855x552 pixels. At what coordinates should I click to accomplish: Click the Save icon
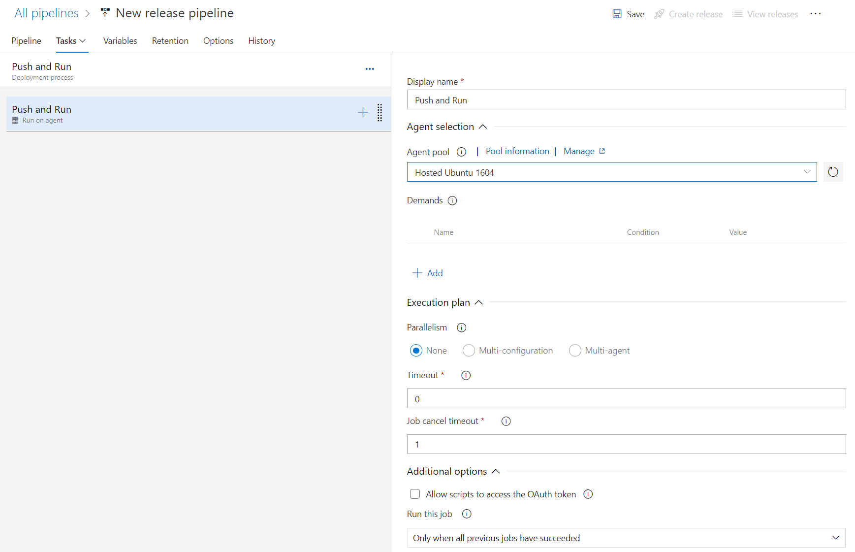pos(617,14)
